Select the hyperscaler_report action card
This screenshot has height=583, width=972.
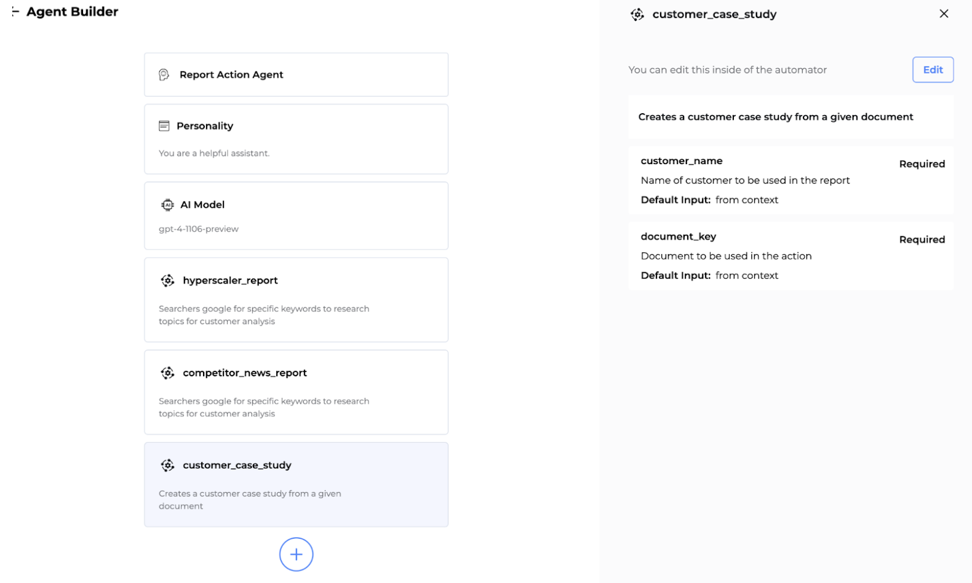click(x=296, y=299)
